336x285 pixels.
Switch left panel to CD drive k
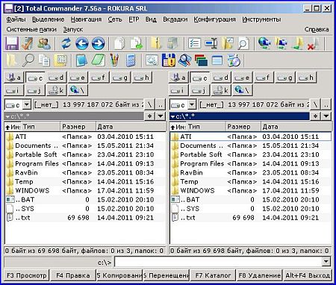pyautogui.click(x=56, y=90)
